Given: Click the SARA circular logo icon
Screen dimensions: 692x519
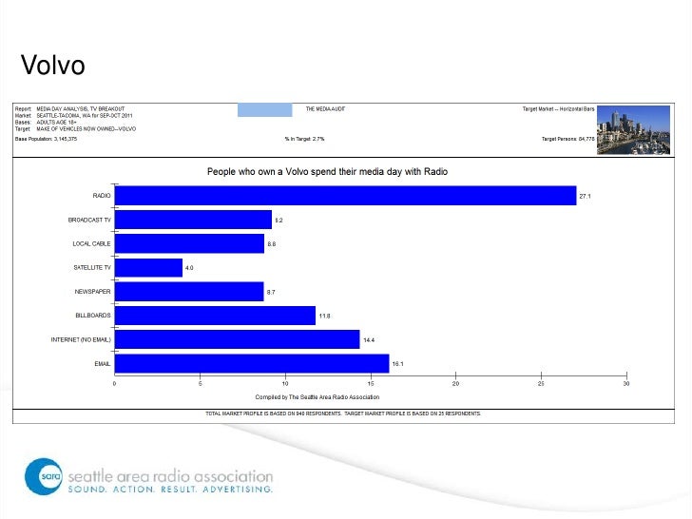Looking at the screenshot, I should click(44, 476).
